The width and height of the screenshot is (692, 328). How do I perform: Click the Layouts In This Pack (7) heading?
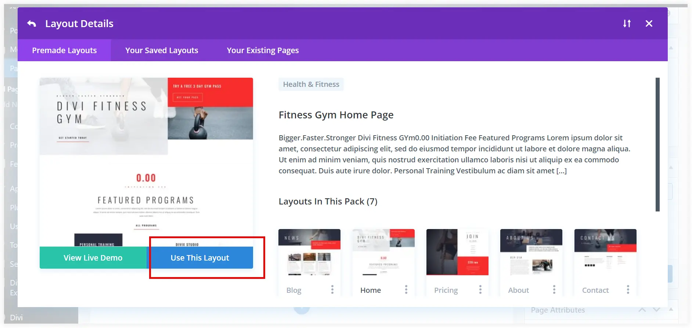coord(328,201)
